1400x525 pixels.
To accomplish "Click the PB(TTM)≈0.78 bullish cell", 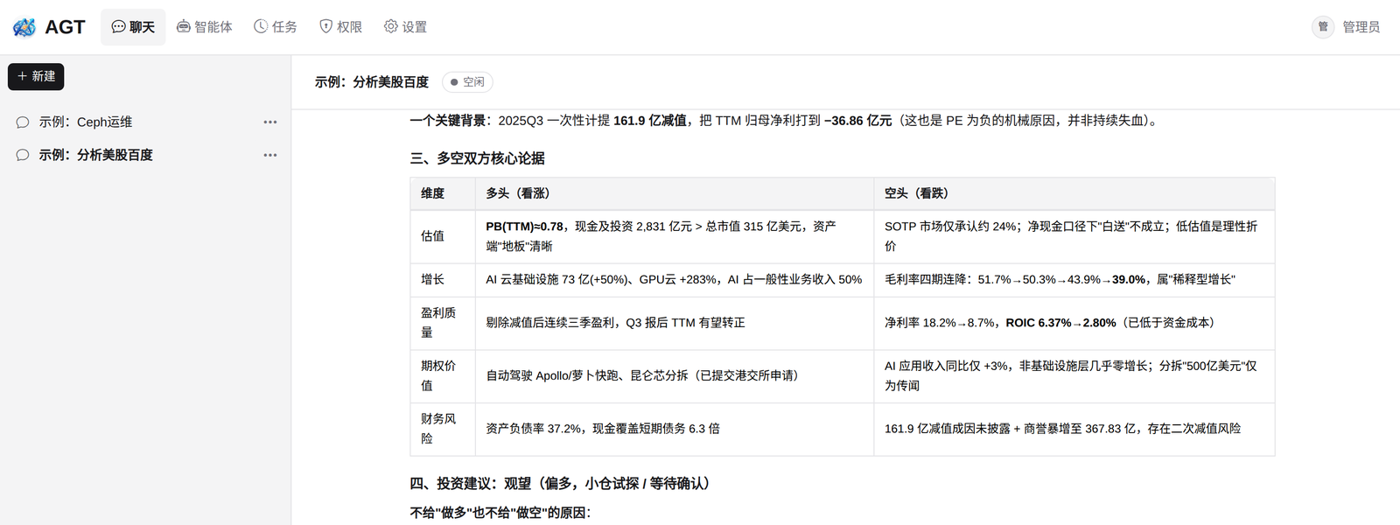I will pos(675,236).
